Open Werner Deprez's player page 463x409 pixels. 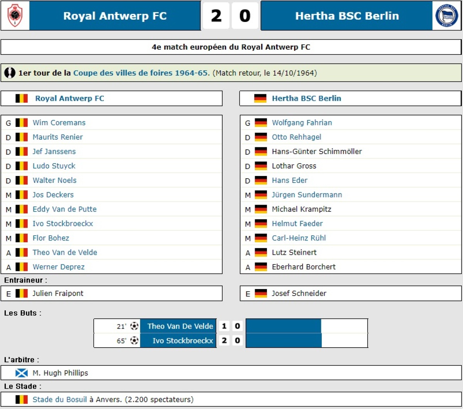click(58, 267)
